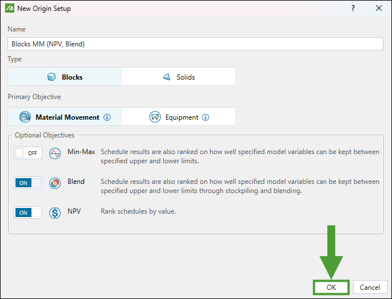
Task: Open help with the question mark button
Action: (353, 9)
